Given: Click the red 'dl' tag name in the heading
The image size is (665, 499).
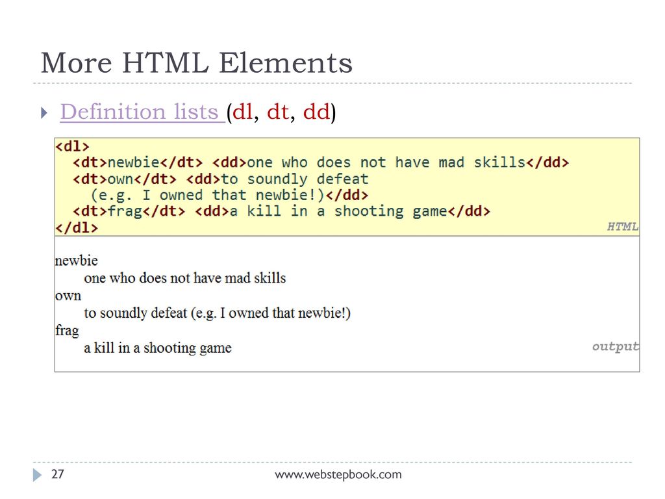Looking at the screenshot, I should (x=243, y=112).
